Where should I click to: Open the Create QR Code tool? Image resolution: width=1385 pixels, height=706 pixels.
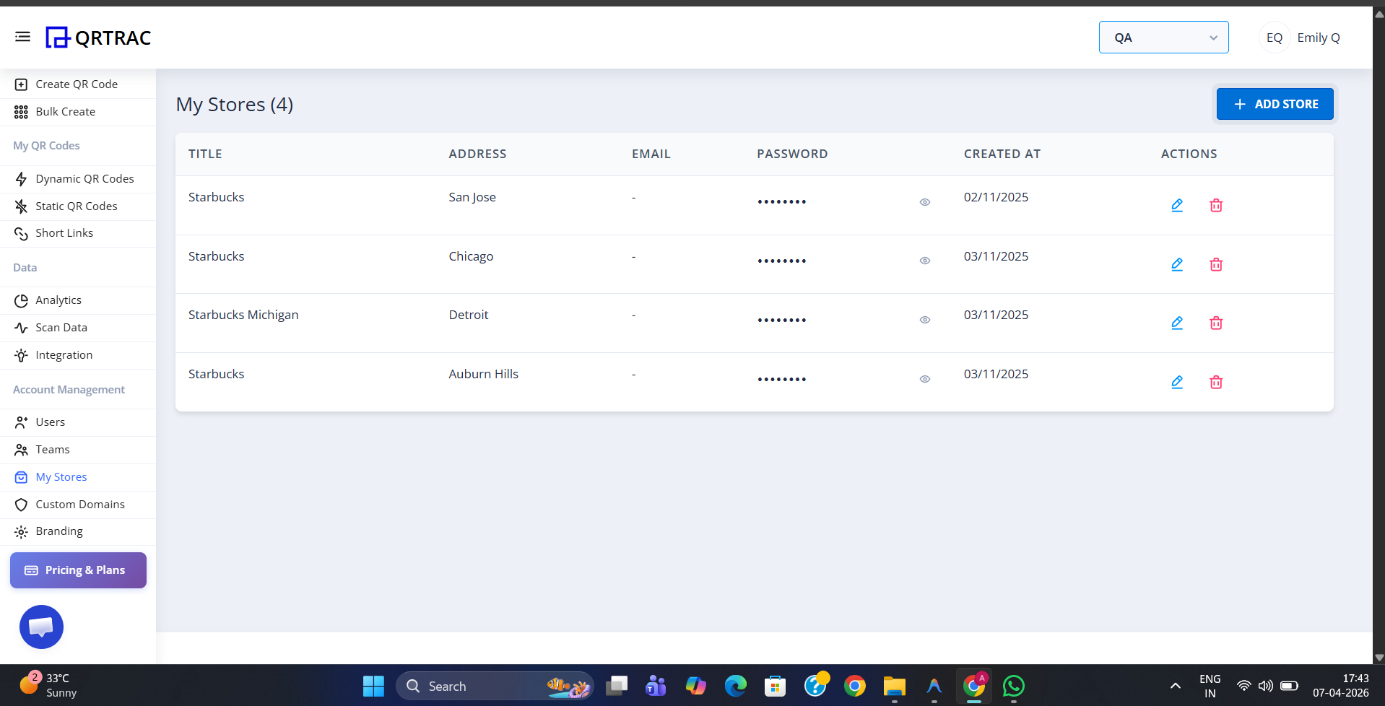pos(76,84)
